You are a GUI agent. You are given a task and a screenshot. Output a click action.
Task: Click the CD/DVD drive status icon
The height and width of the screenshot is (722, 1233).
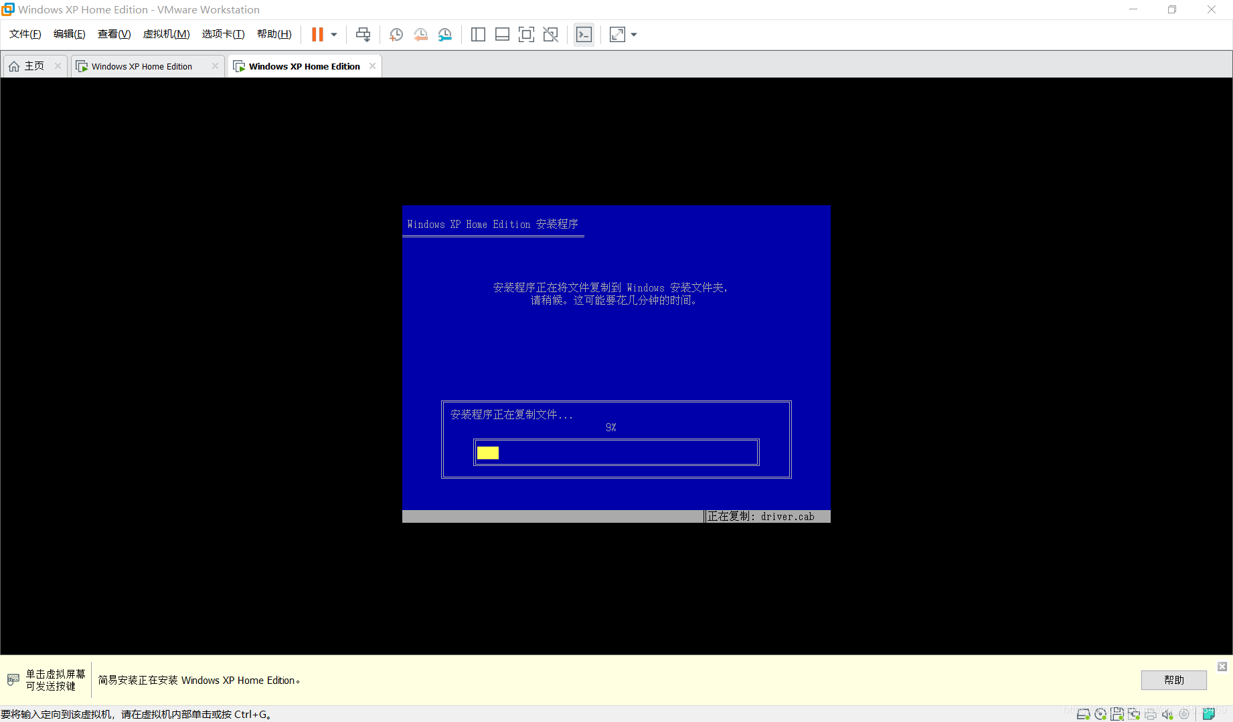[1100, 714]
